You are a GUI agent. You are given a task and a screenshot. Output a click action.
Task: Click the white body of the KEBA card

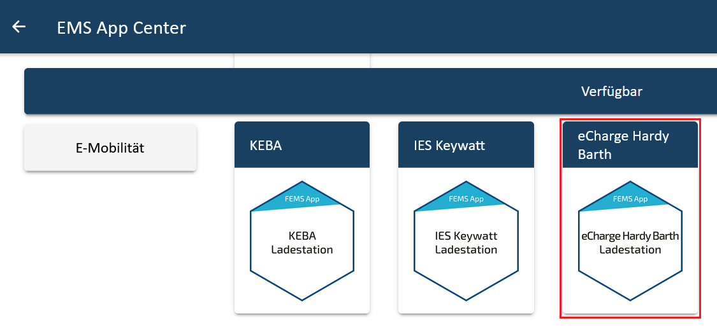[x=302, y=240]
